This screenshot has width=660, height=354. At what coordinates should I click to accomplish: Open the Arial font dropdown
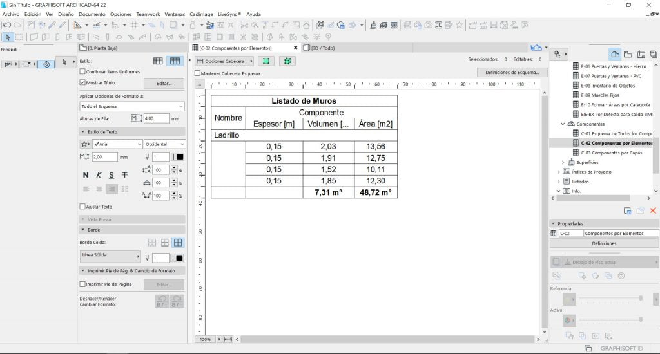point(117,144)
